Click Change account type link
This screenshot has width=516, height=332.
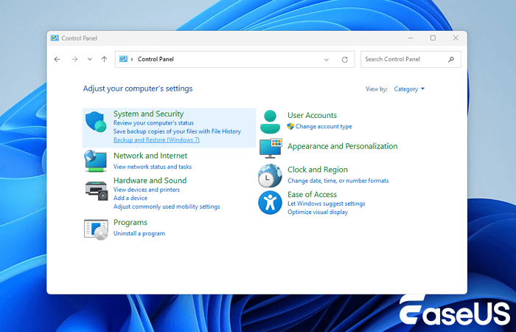coord(324,126)
